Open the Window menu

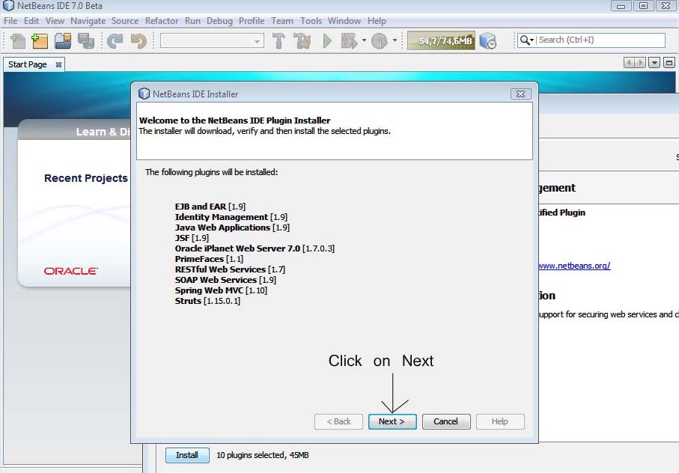(344, 21)
